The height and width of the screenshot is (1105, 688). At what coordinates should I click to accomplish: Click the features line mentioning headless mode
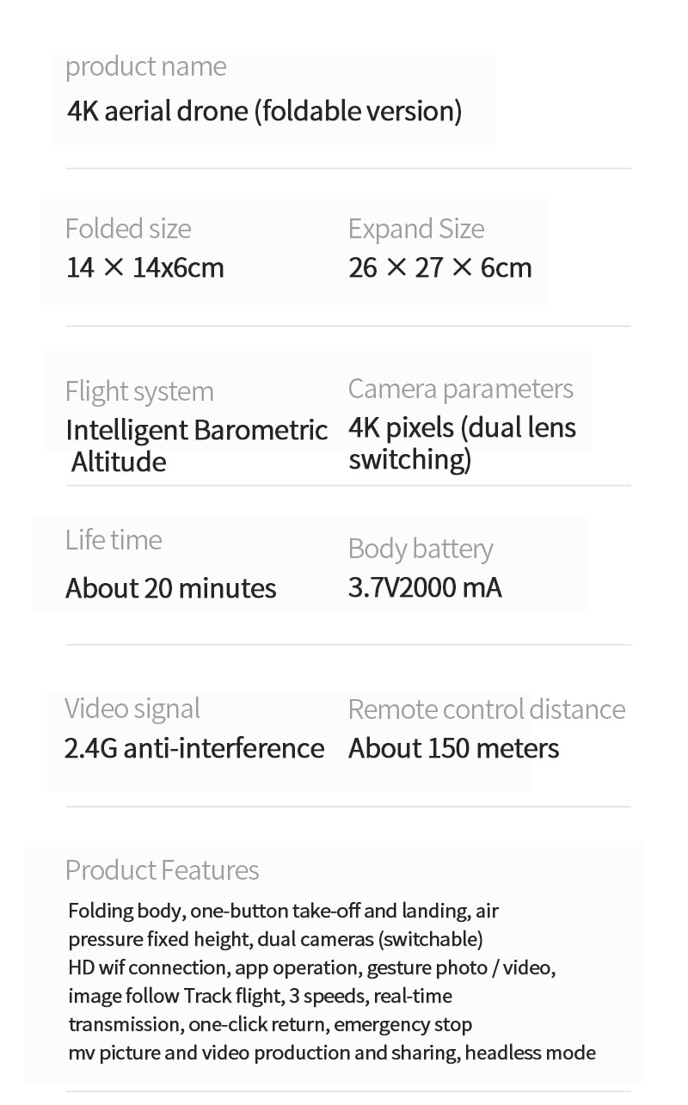[331, 1053]
